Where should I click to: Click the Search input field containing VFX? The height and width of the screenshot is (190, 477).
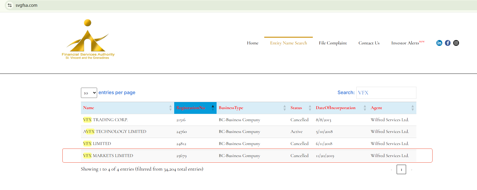pyautogui.click(x=386, y=93)
